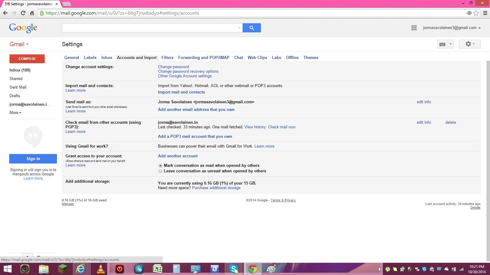Switch to the Inbox settings tab

pyautogui.click(x=107, y=57)
